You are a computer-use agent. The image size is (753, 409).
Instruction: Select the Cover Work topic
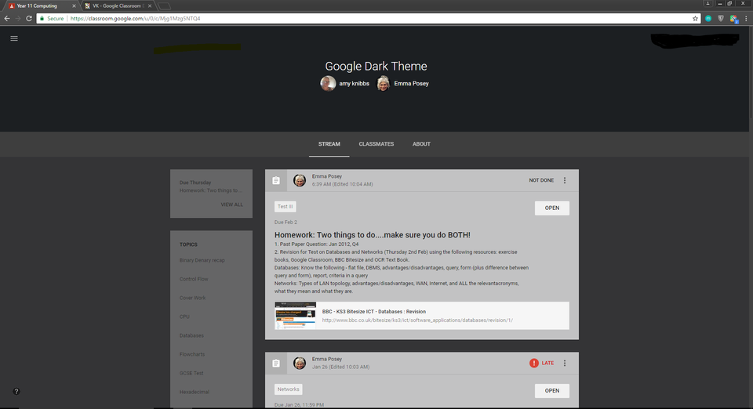192,298
